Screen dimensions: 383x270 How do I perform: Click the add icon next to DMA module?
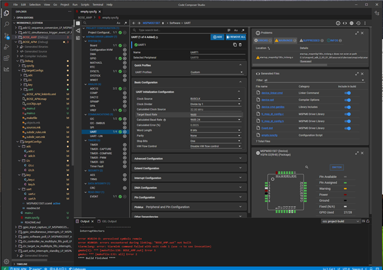pyautogui.click(x=124, y=54)
